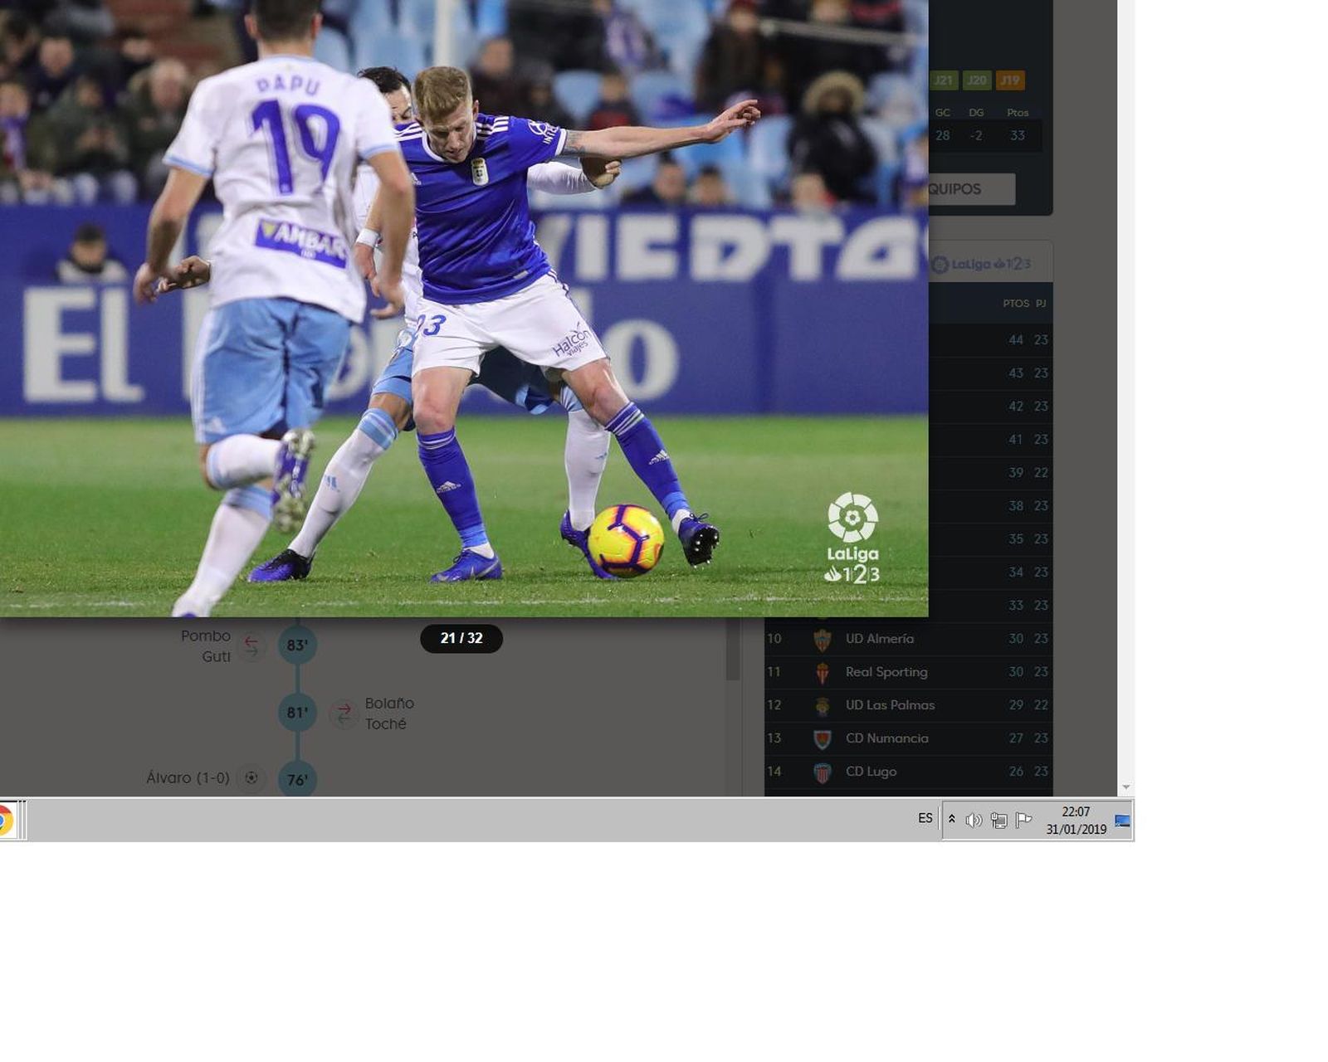Click the Real Sporting team crest
The height and width of the screenshot is (1062, 1328).
pos(822,673)
